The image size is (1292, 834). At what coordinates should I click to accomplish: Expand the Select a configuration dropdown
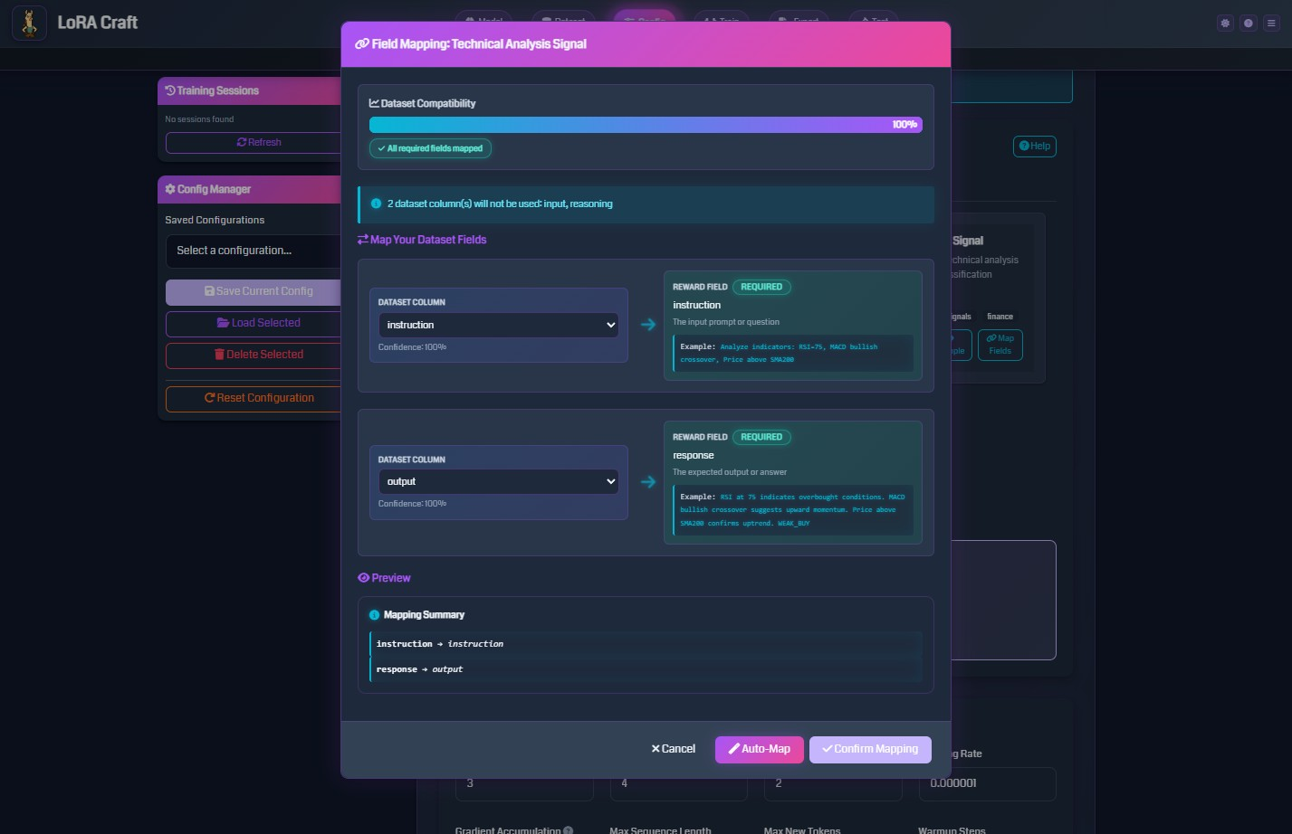(x=254, y=251)
